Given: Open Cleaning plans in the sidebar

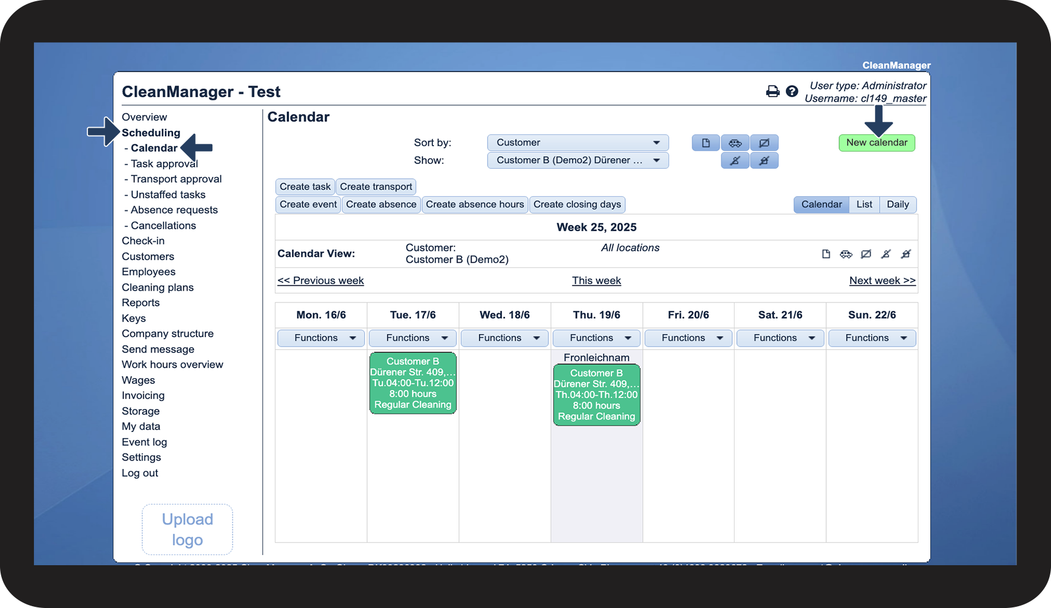Looking at the screenshot, I should pos(158,287).
